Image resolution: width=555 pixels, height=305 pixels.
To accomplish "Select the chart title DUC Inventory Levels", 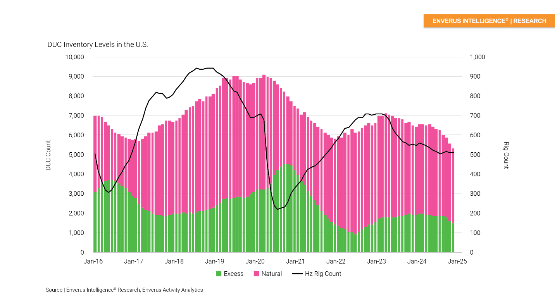I will click(98, 45).
